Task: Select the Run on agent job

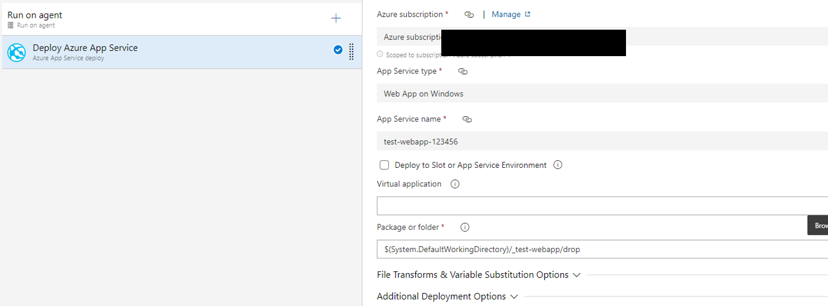Action: (x=181, y=18)
